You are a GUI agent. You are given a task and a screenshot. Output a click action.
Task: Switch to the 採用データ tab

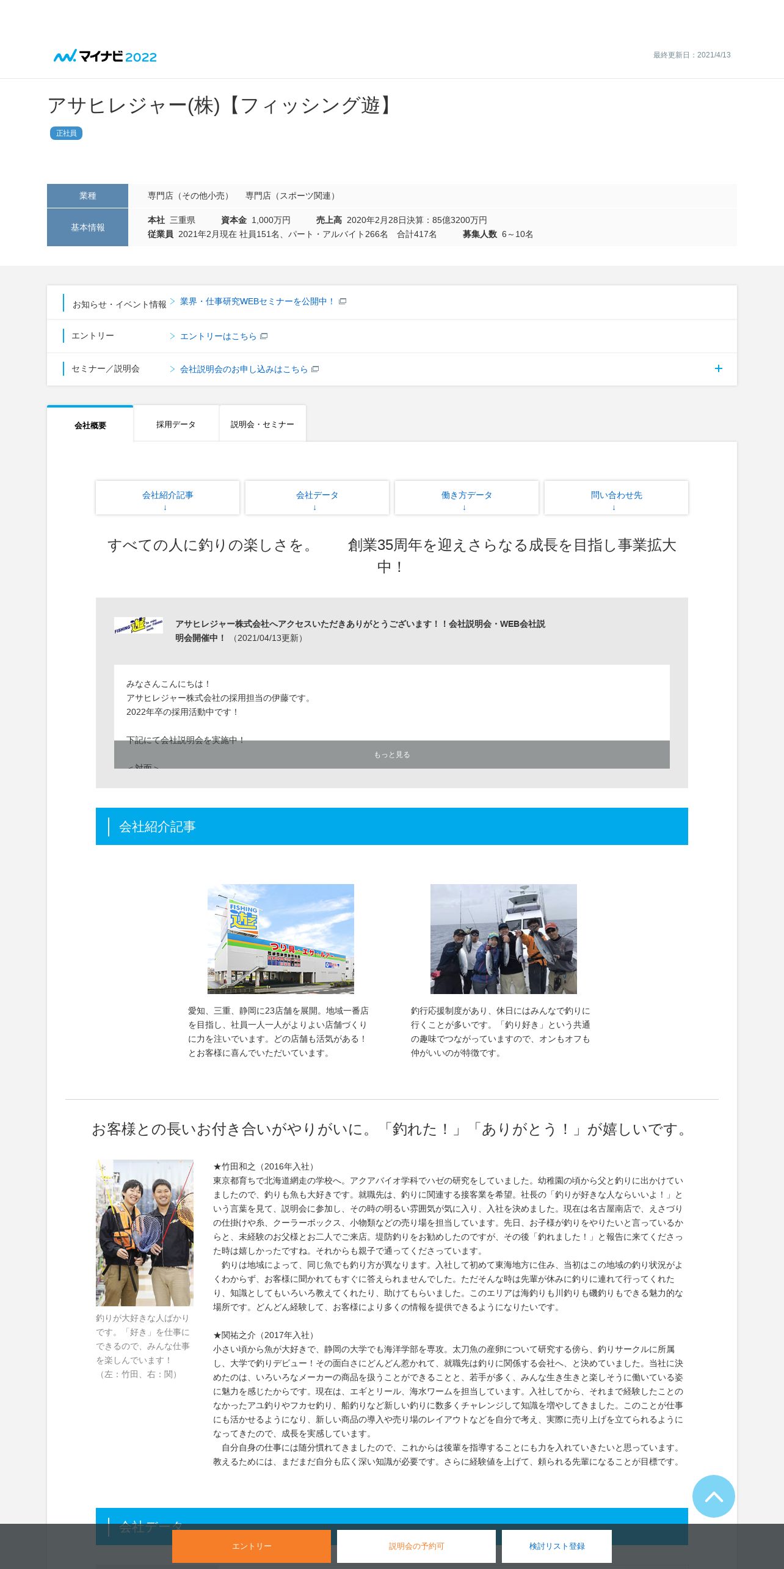[176, 424]
